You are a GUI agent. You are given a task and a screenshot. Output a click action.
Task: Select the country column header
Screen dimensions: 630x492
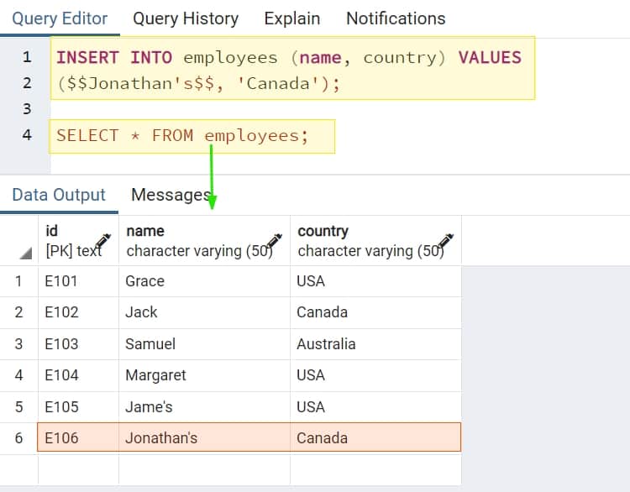pos(375,240)
